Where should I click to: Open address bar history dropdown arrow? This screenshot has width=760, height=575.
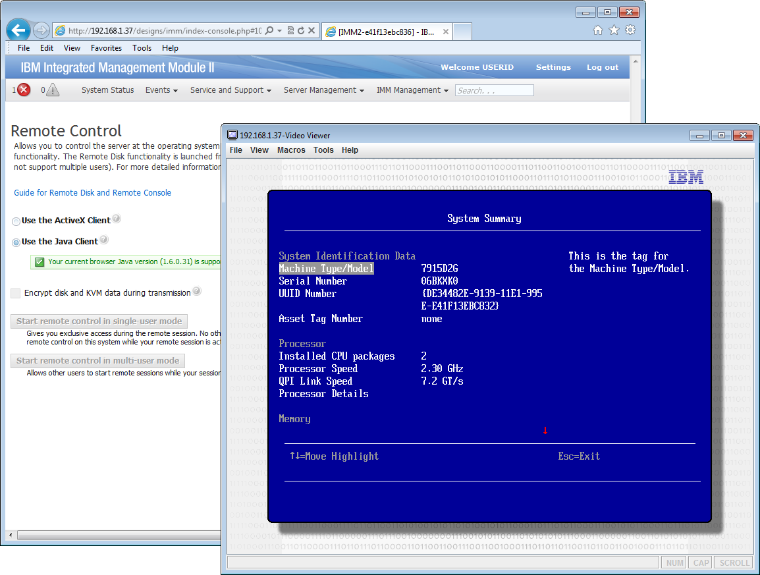coord(280,30)
